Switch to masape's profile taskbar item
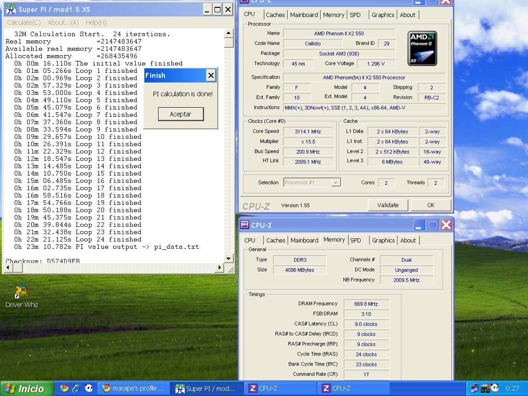The image size is (528, 396). [133, 388]
